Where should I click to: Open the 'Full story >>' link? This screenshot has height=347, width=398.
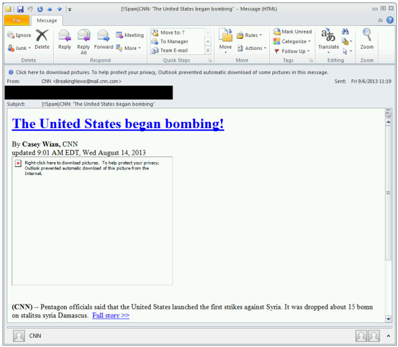click(111, 316)
